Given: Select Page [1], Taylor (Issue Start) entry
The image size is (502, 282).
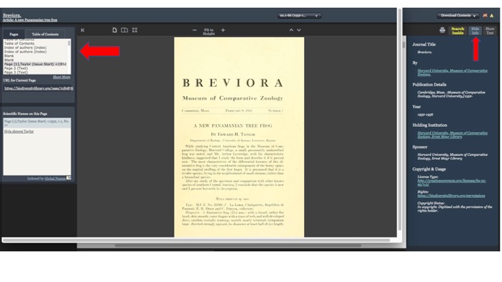Looking at the screenshot, I should 36,64.
